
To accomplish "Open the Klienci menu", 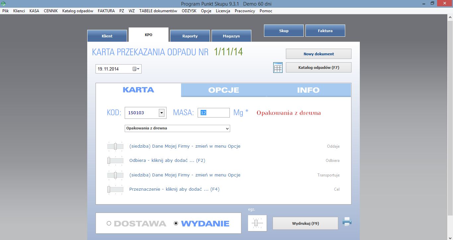I will tap(19, 11).
